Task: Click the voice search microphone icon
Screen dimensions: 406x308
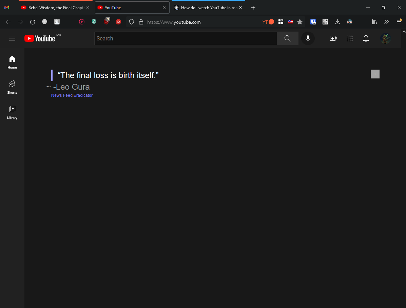Action: (308, 38)
